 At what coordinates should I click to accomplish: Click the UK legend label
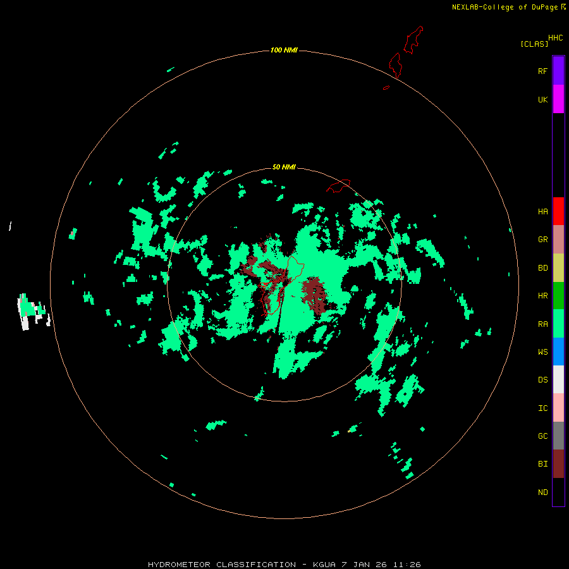point(542,99)
